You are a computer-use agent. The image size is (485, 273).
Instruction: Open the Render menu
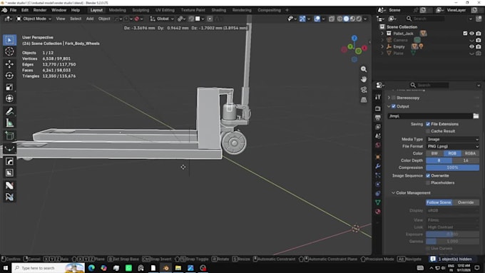point(40,10)
